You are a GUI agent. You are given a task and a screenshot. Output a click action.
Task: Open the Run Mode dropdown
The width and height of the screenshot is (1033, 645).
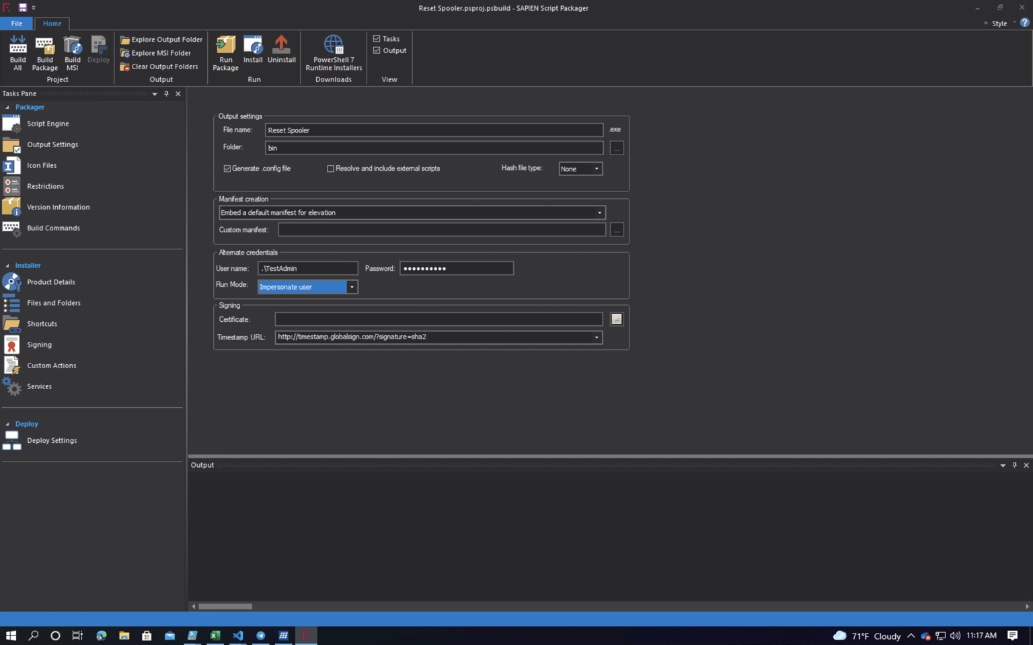352,287
